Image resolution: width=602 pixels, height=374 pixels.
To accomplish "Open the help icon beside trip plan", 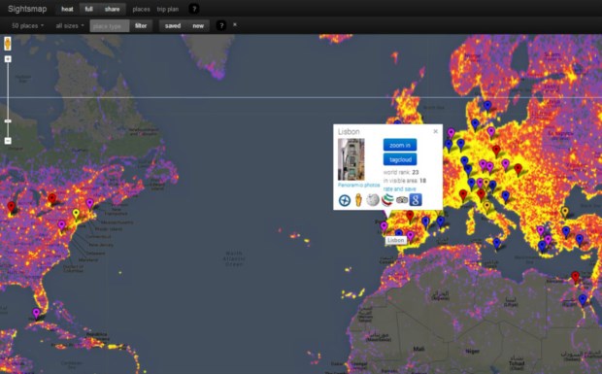I will click(194, 9).
